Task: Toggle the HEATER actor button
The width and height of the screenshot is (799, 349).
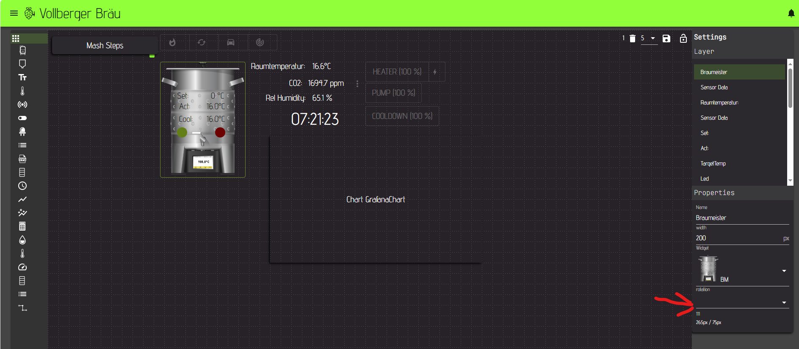Action: (397, 72)
